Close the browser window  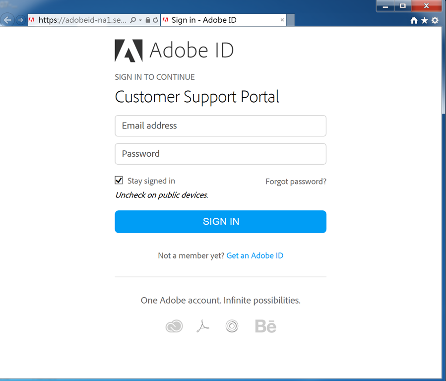pos(426,6)
